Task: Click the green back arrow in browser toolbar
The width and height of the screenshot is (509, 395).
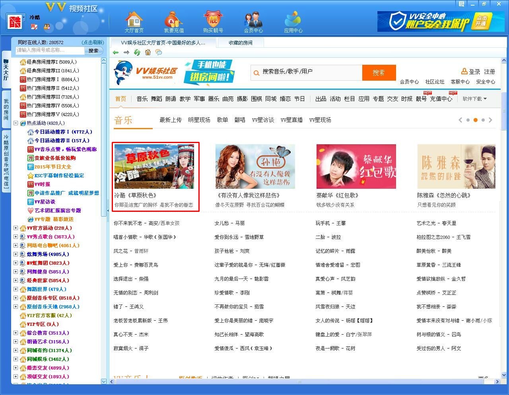Action: coord(116,52)
